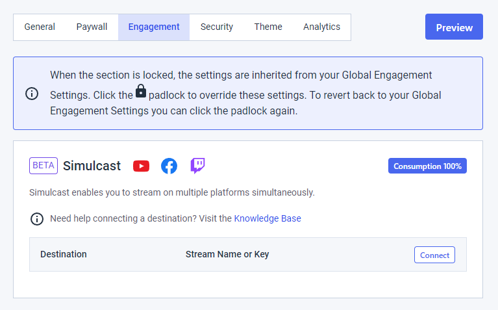The height and width of the screenshot is (310, 498).
Task: Click the Preview button
Action: [x=454, y=27]
